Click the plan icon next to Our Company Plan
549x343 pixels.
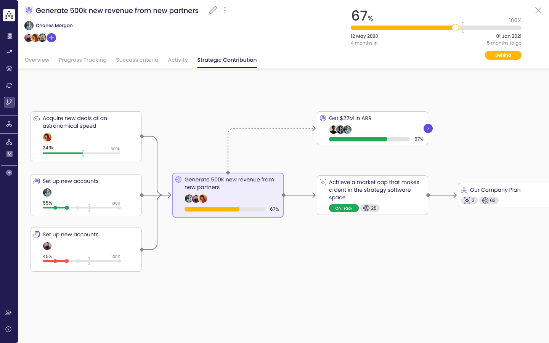pyautogui.click(x=464, y=189)
